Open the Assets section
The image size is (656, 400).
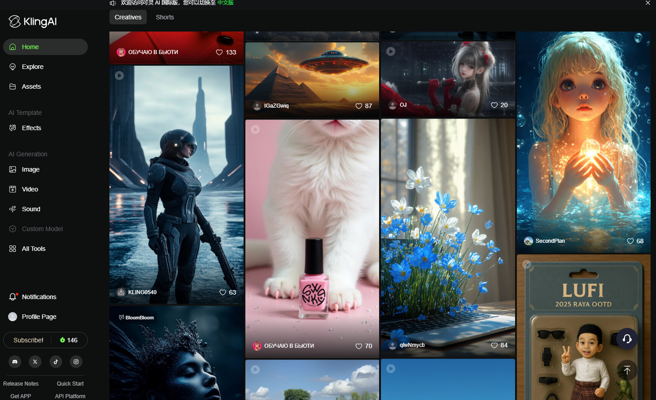coord(45,86)
